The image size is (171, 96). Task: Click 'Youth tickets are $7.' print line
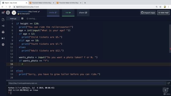coord(42,44)
